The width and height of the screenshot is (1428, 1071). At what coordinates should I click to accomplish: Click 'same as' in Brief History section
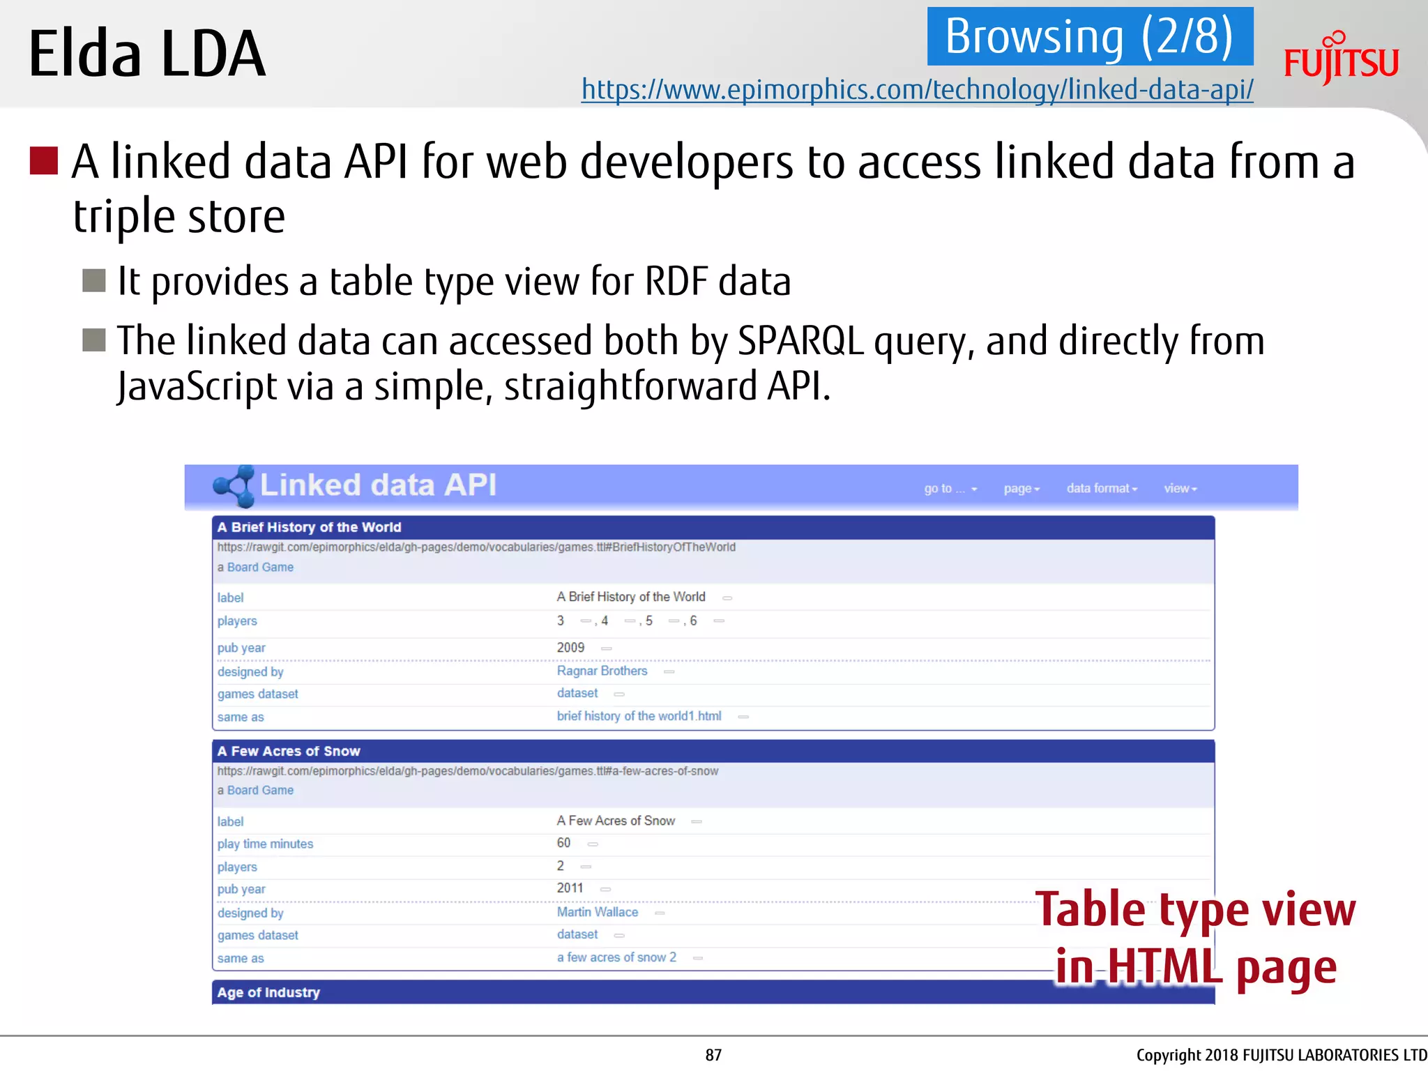point(241,717)
